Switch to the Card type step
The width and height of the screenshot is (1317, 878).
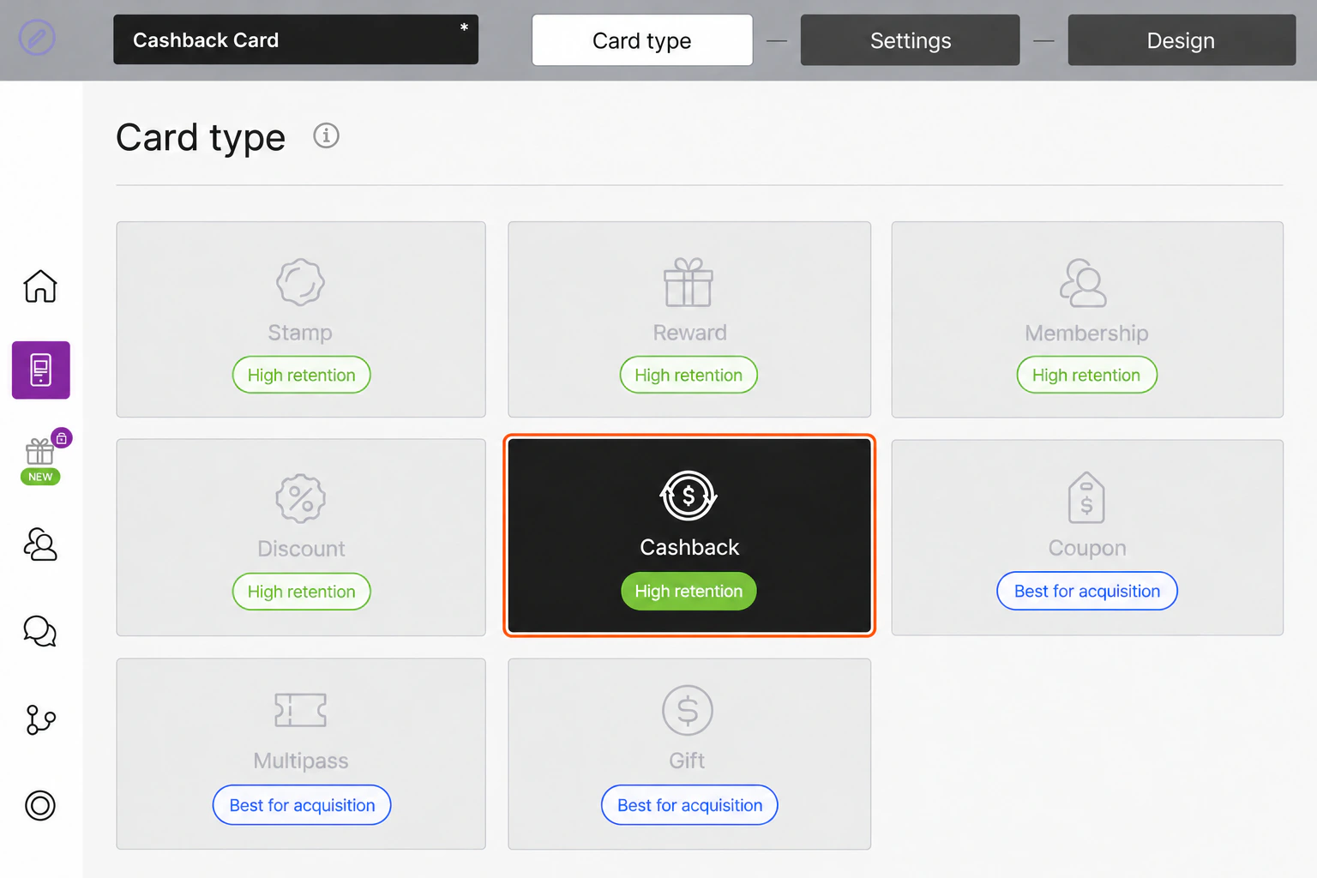coord(642,40)
